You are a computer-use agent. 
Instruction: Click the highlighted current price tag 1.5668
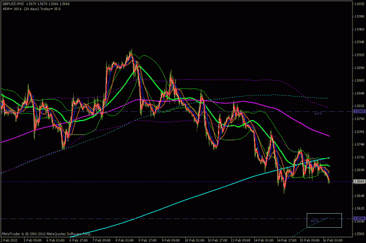[360, 182]
